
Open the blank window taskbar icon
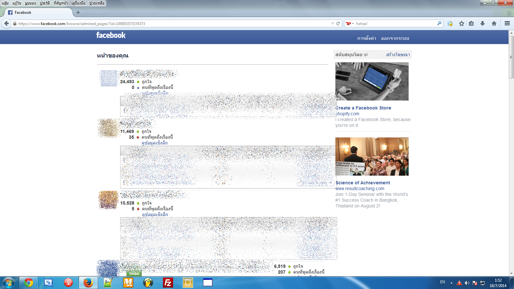pyautogui.click(x=208, y=283)
